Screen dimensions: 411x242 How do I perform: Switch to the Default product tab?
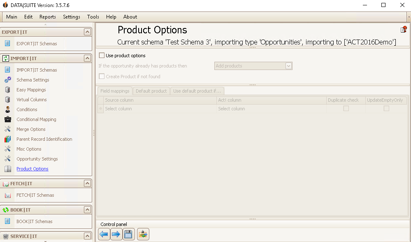coord(151,91)
